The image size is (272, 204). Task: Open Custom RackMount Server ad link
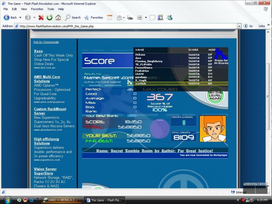pos(50,111)
